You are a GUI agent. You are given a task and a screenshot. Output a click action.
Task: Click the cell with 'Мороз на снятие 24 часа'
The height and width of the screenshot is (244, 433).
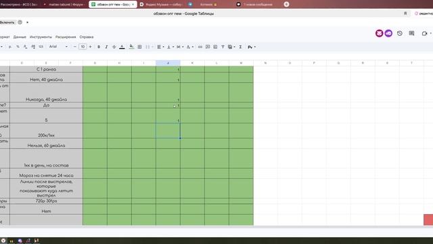tap(46, 174)
